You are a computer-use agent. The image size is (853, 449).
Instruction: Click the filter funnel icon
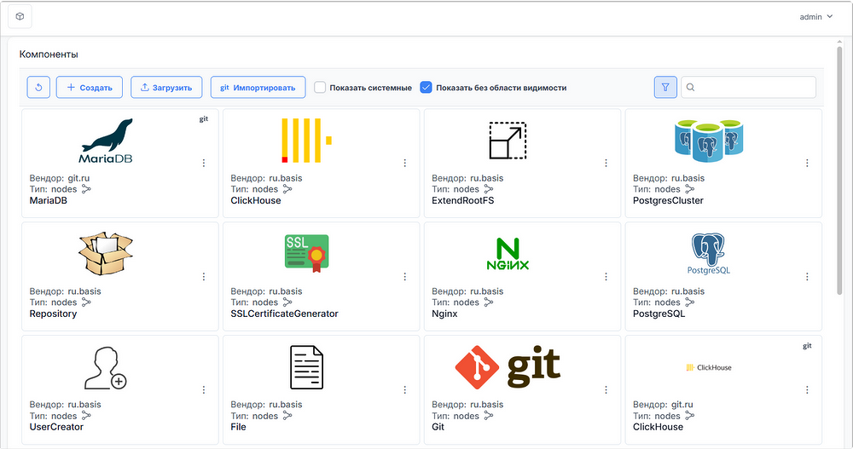[x=664, y=87]
